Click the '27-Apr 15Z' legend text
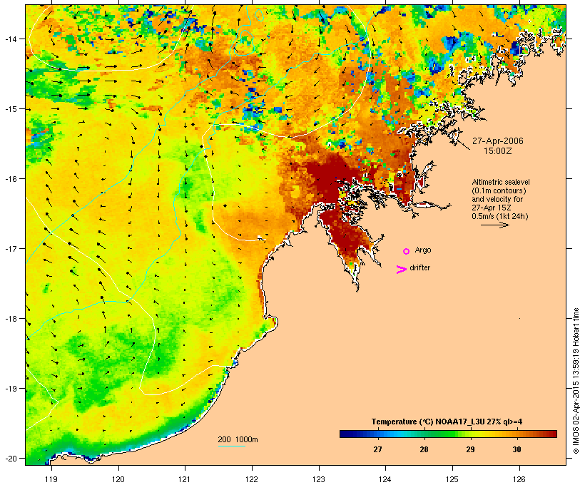Screen dimensions: 585x485 pyautogui.click(x=492, y=208)
